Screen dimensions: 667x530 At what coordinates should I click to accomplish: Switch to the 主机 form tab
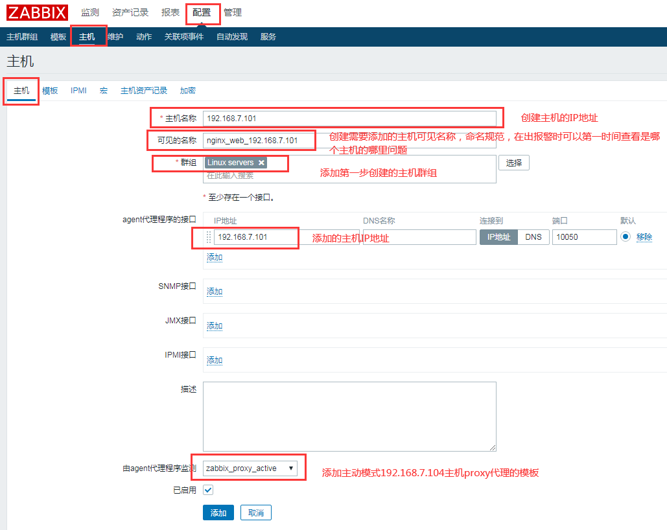[21, 91]
